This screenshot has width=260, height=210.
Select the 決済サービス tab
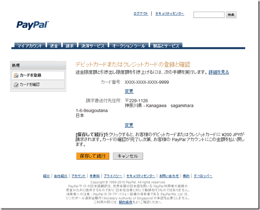tap(93, 46)
